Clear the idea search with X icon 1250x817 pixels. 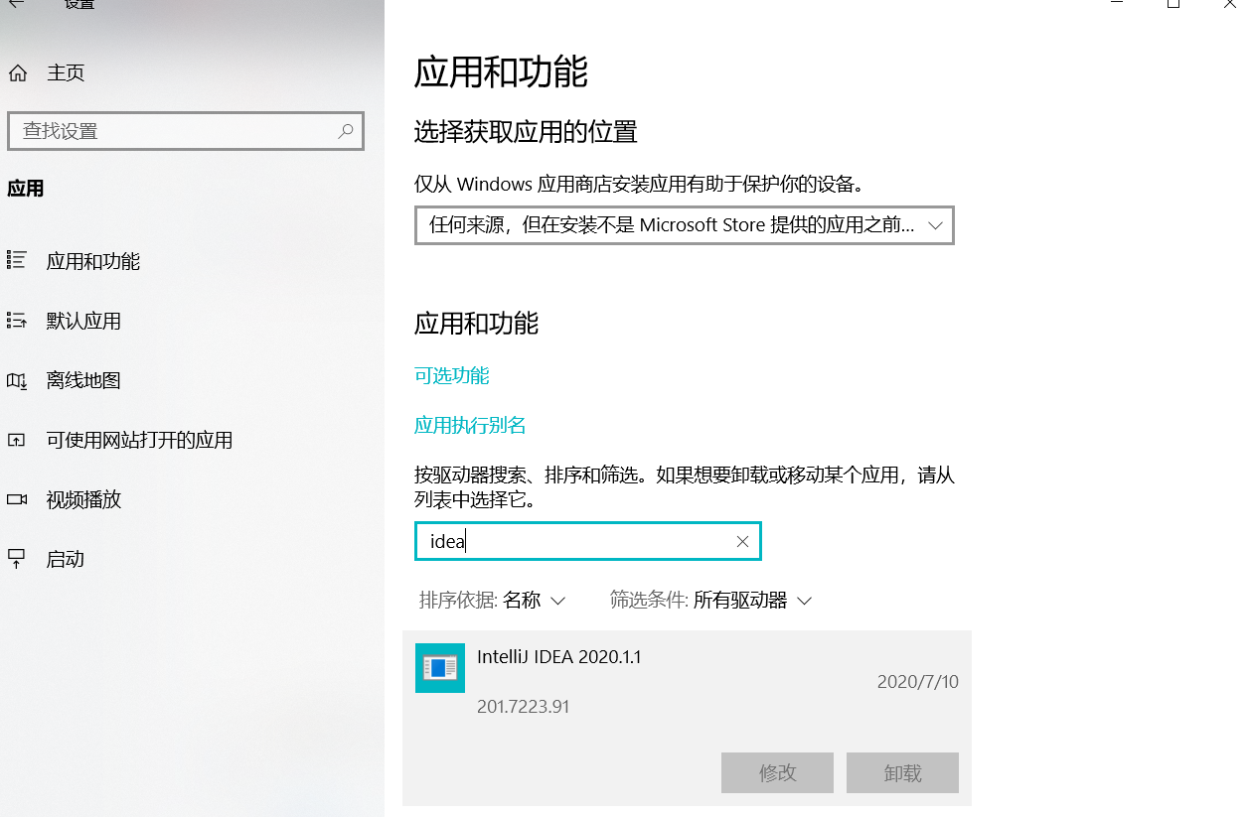click(x=742, y=541)
